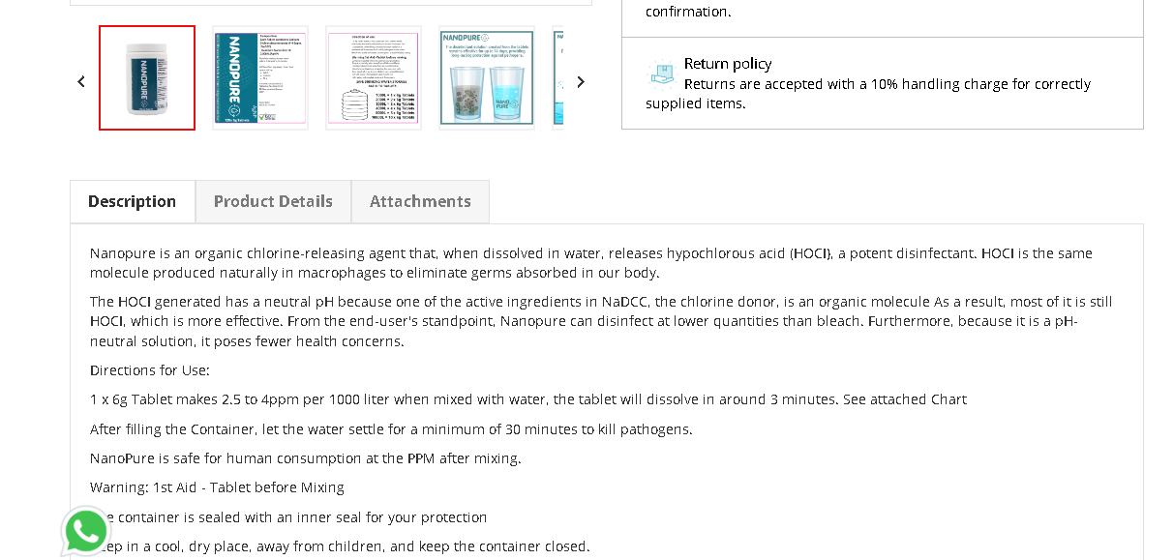
Task: Click the 'Warning: 1st Aid' line
Action: pyautogui.click(x=217, y=487)
